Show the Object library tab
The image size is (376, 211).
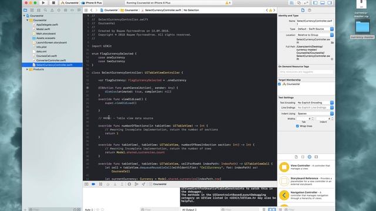click(x=310, y=157)
